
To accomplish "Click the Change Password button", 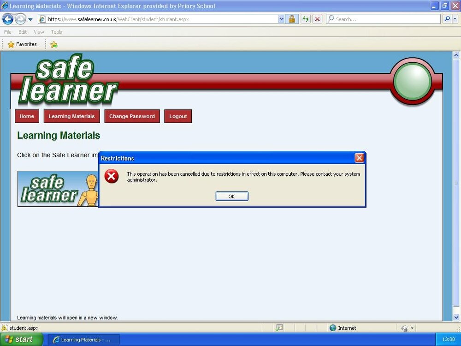I will [x=132, y=116].
